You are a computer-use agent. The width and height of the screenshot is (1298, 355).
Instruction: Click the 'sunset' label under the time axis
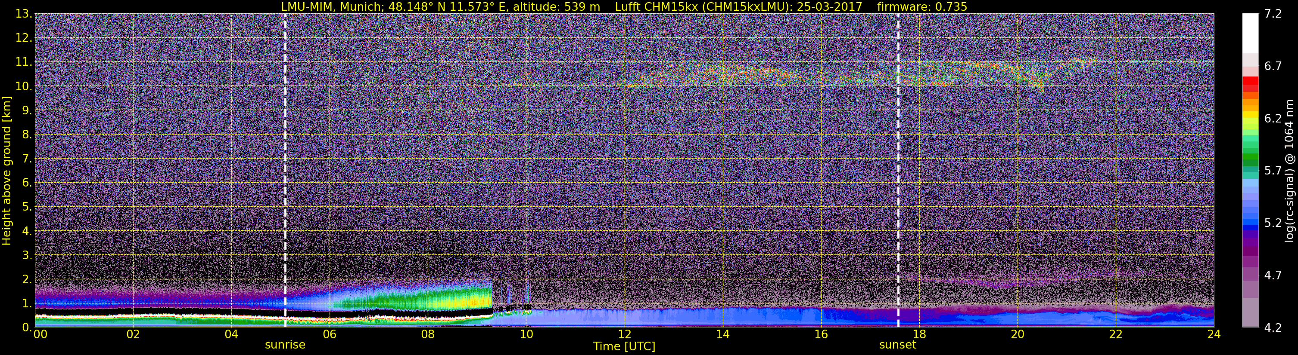click(x=898, y=344)
